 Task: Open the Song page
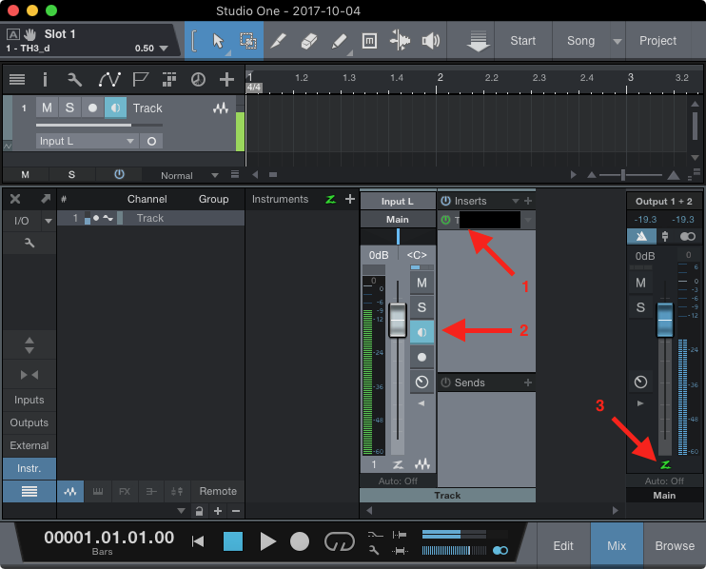click(580, 41)
